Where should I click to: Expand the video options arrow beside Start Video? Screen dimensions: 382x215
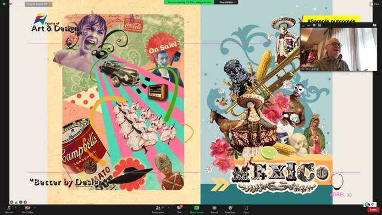coord(35,208)
